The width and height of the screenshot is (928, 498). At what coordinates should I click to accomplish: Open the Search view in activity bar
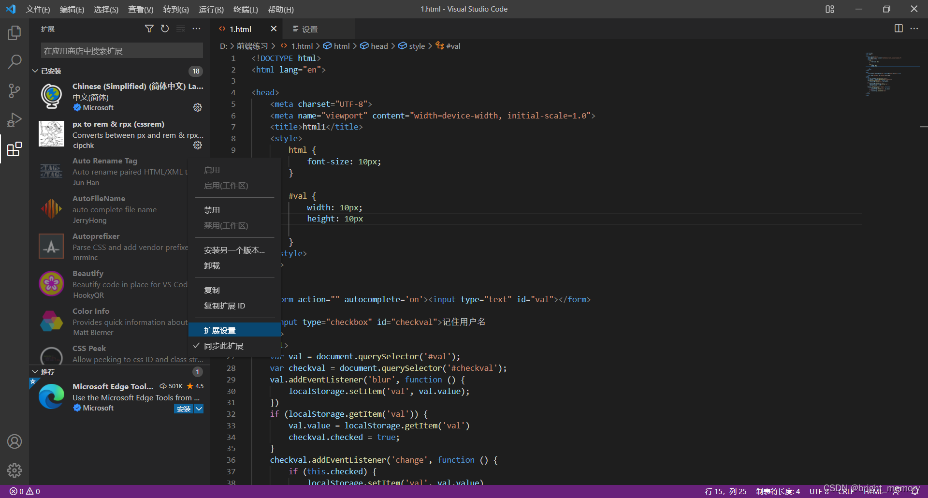pyautogui.click(x=14, y=61)
